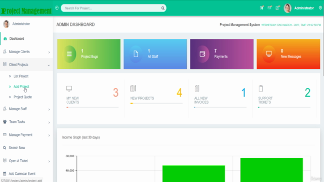324x182 pixels.
Task: Click the sidebar Administrator name text
Action: (21, 24)
